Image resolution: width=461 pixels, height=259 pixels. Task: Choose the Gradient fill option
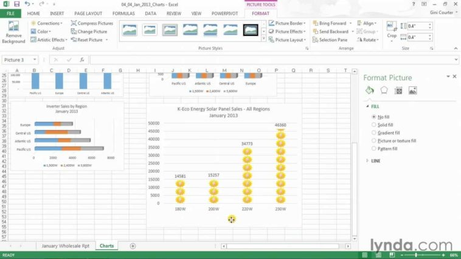pyautogui.click(x=373, y=133)
